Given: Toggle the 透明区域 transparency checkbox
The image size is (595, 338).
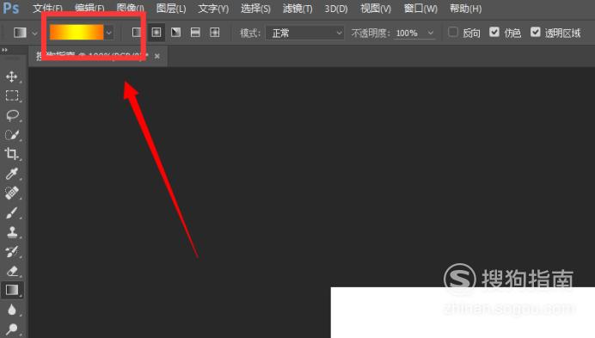Looking at the screenshot, I should (535, 33).
